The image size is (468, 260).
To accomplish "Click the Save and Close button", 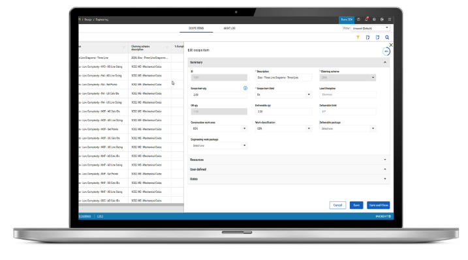I will point(378,205).
